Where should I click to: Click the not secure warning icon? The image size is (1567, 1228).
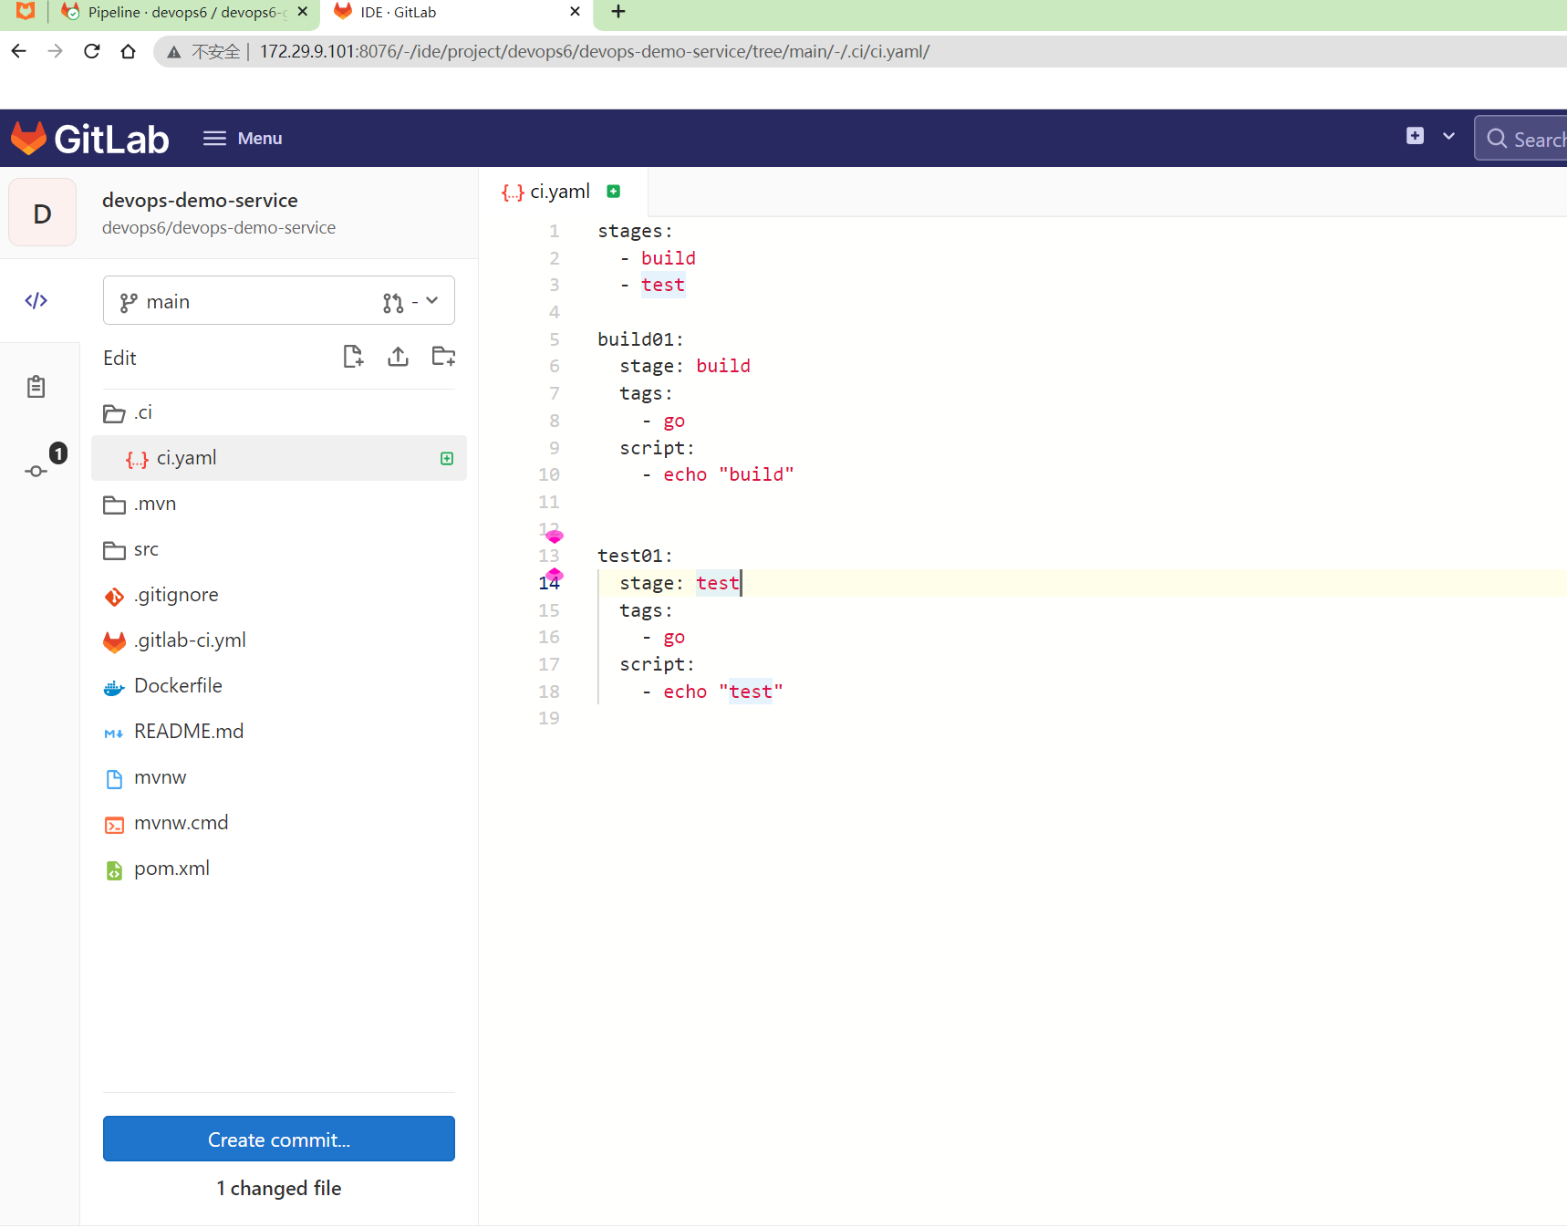coord(174,52)
